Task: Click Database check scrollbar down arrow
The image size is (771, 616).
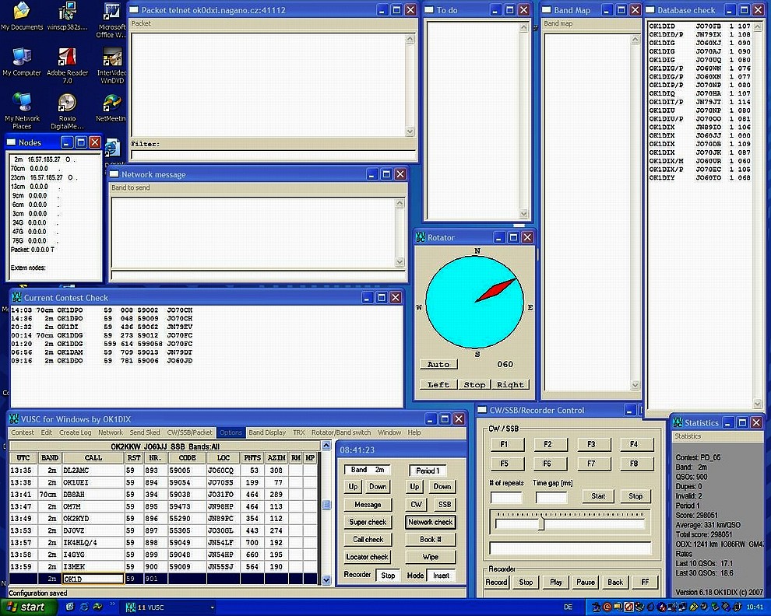Action: 758,404
